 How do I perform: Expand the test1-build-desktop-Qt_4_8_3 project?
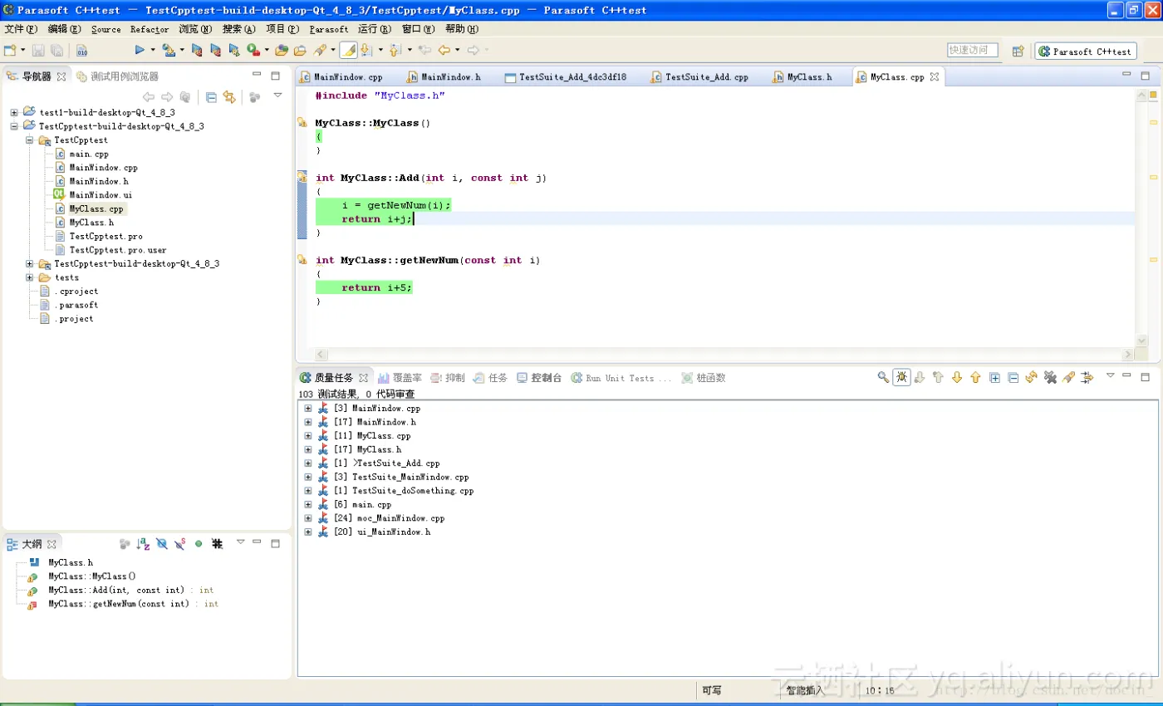14,112
